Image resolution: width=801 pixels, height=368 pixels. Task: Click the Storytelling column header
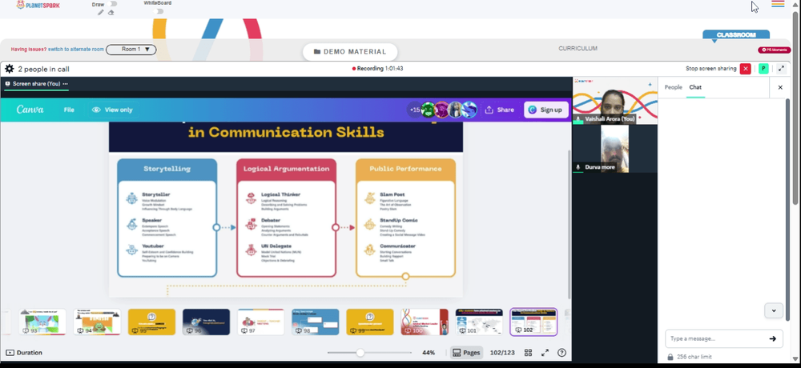point(167,169)
